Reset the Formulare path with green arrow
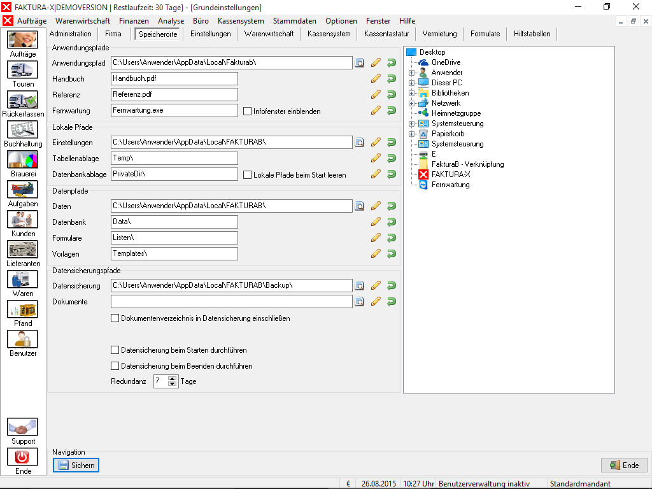Viewport: 652px width, 489px height. click(x=392, y=238)
